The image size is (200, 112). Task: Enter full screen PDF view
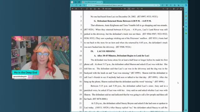click(177, 9)
